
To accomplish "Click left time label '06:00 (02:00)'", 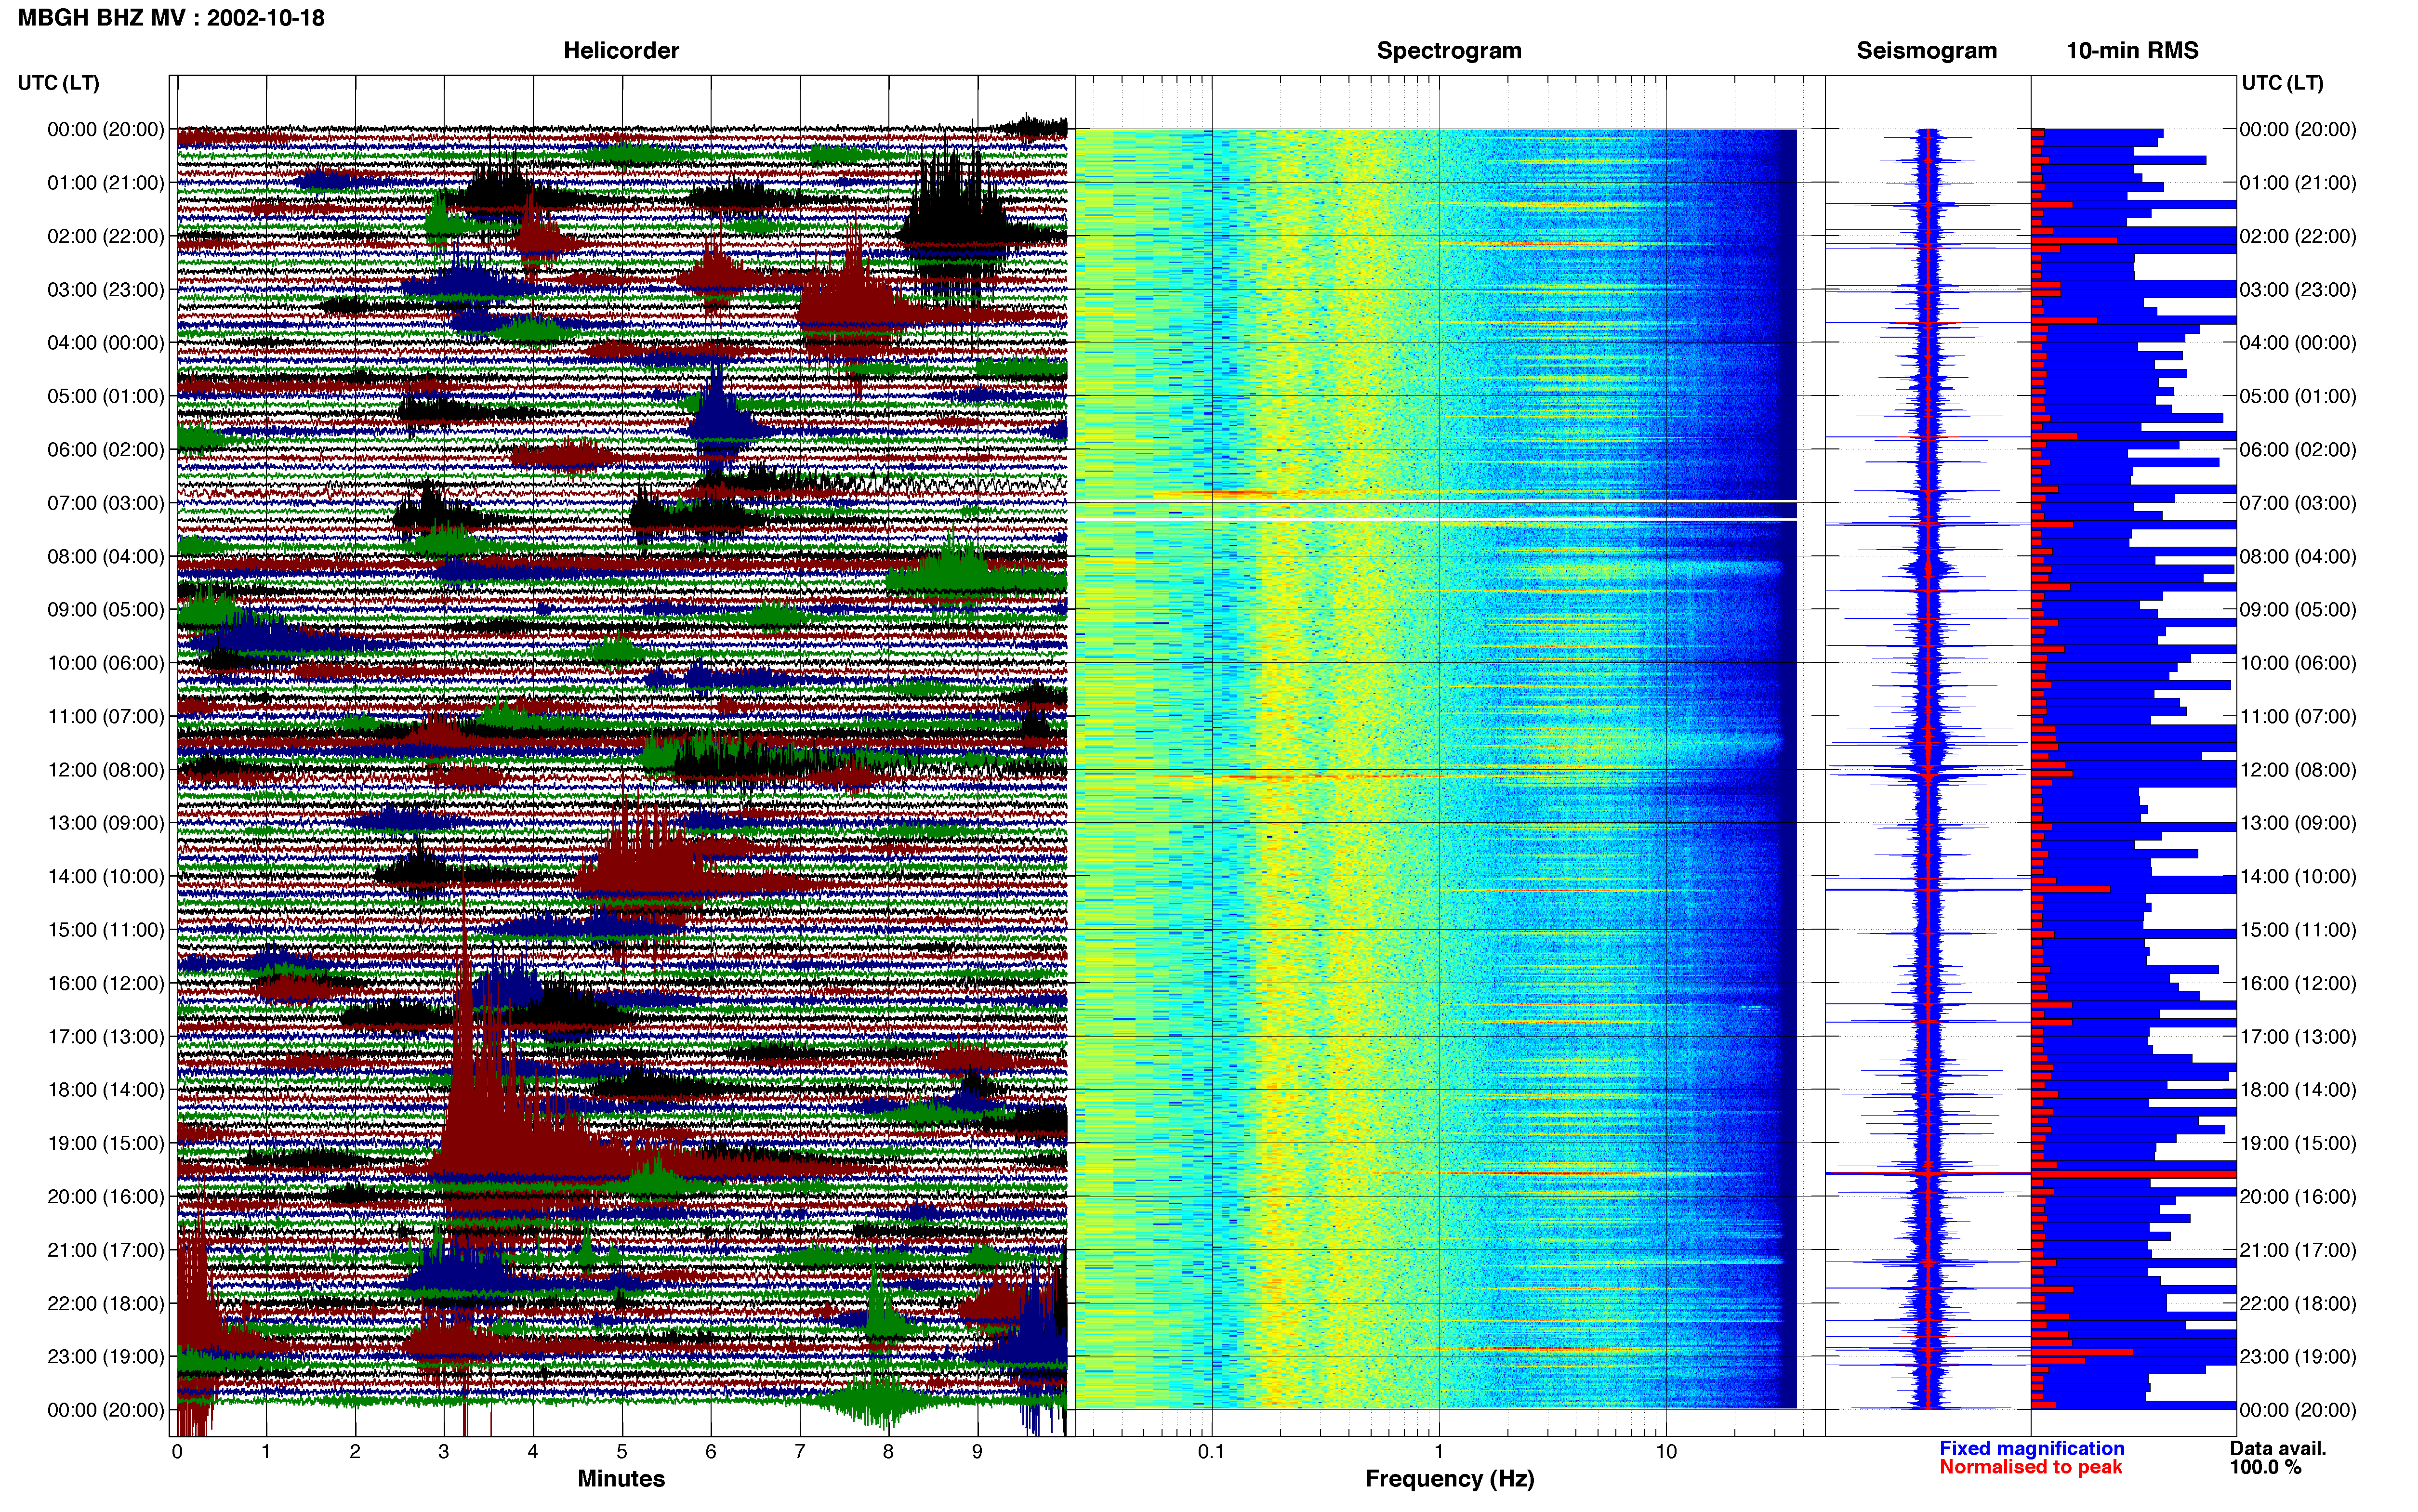I will pyautogui.click(x=106, y=450).
